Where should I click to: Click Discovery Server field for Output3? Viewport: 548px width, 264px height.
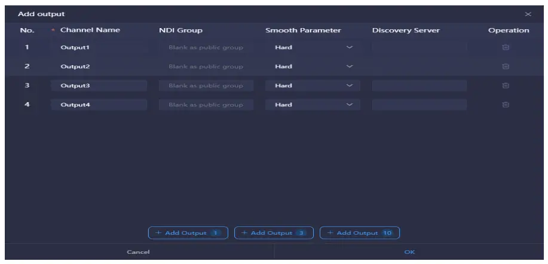pos(420,85)
